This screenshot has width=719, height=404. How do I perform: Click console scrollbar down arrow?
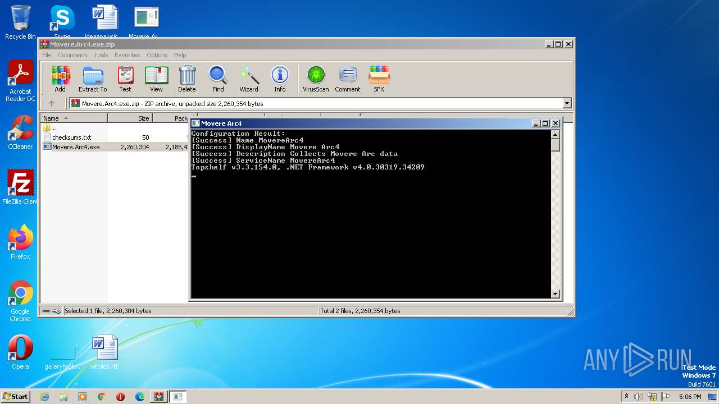point(555,293)
